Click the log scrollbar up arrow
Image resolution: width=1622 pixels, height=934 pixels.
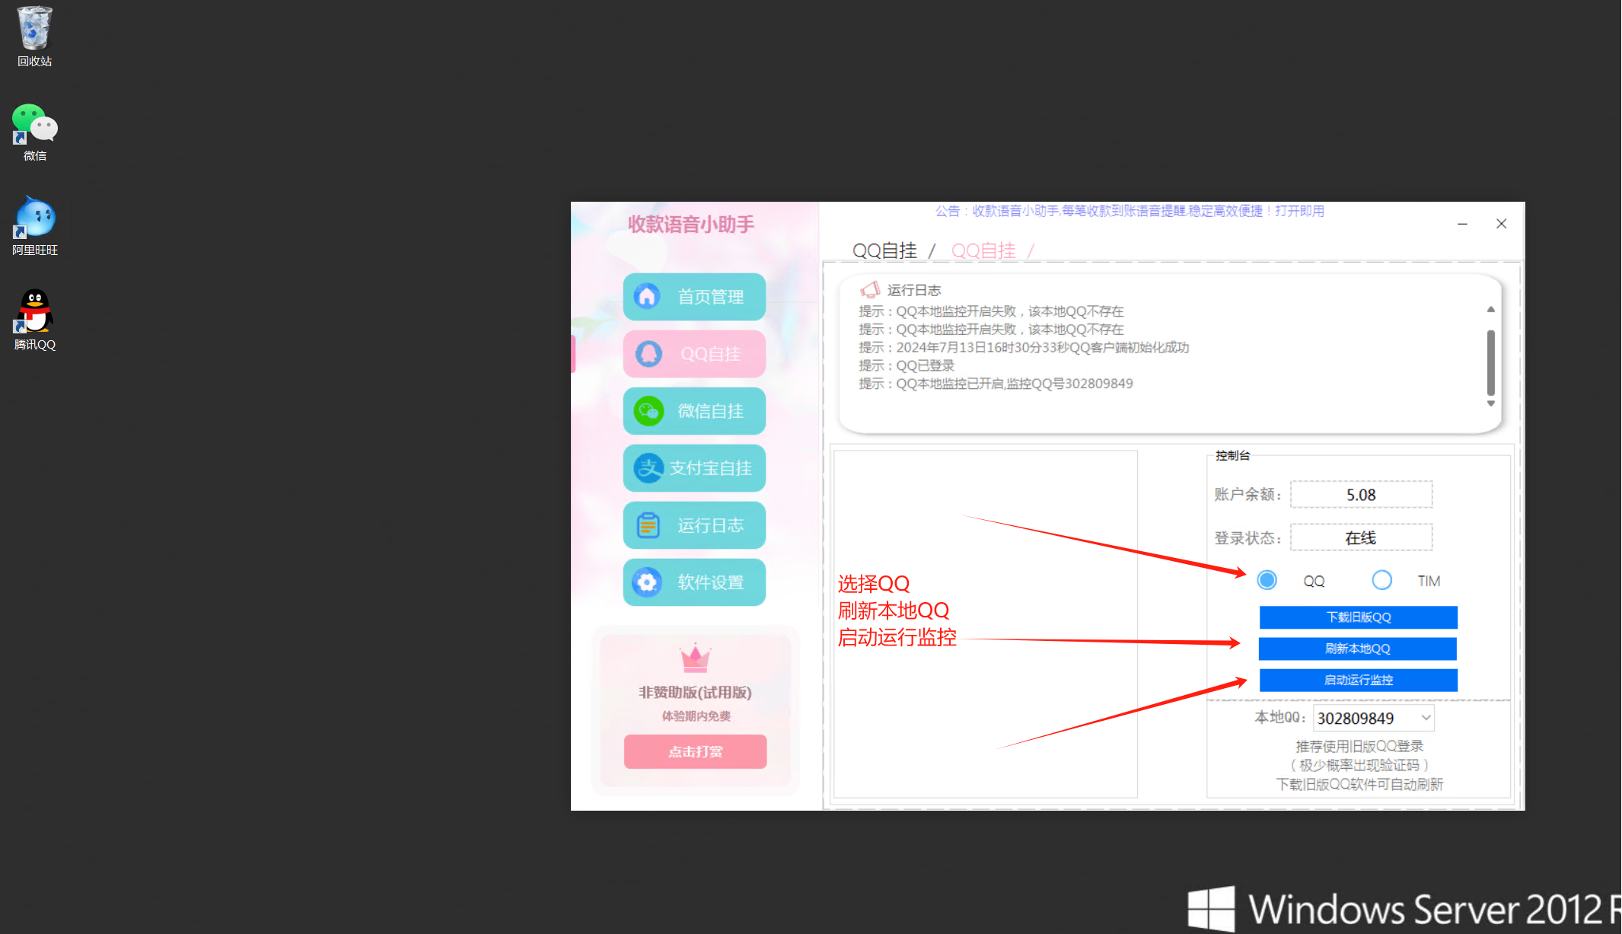tap(1491, 310)
